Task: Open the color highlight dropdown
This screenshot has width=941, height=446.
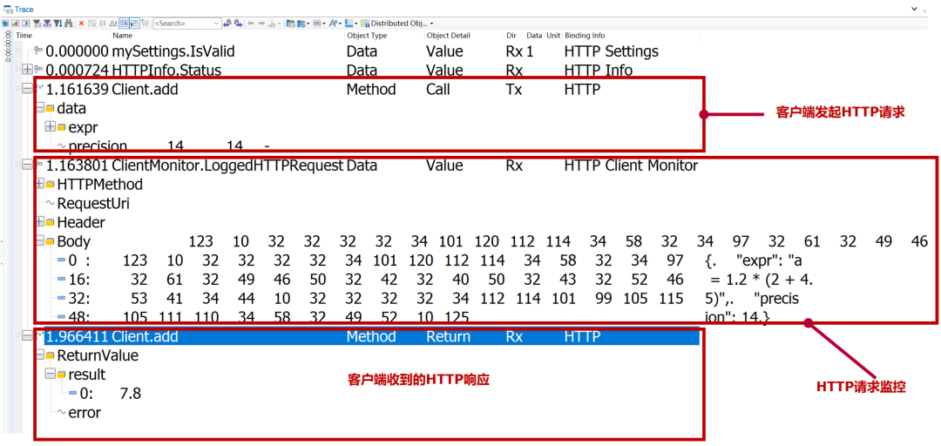Action: 355,24
